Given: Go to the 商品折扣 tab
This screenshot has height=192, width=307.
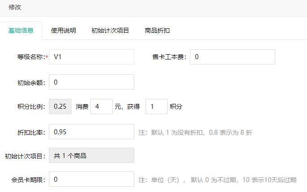Looking at the screenshot, I should click(157, 30).
